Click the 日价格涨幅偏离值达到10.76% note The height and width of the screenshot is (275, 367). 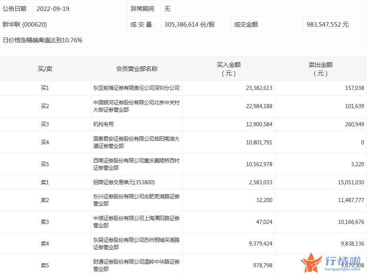(42, 40)
